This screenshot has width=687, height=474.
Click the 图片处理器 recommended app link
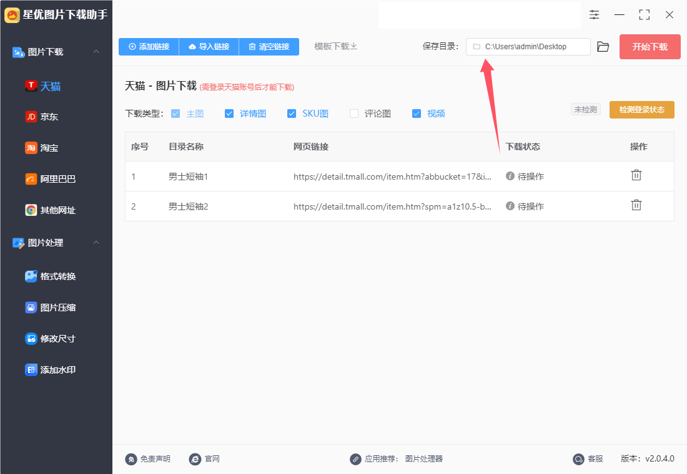[x=423, y=459]
